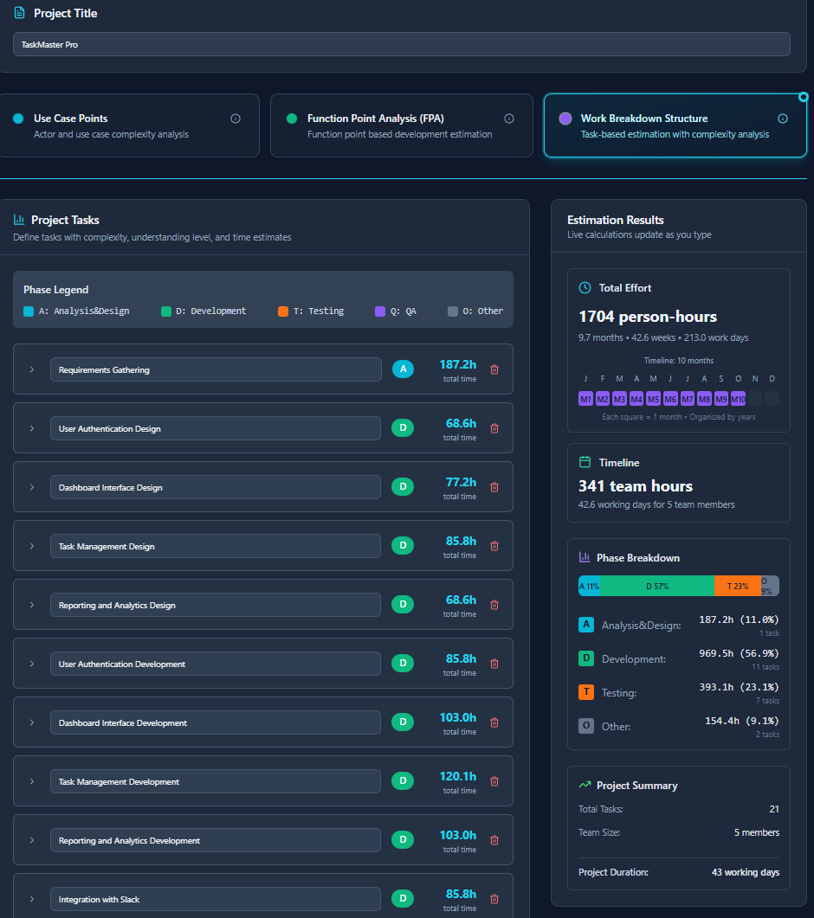Click the Development breakdown D badge

coord(586,658)
